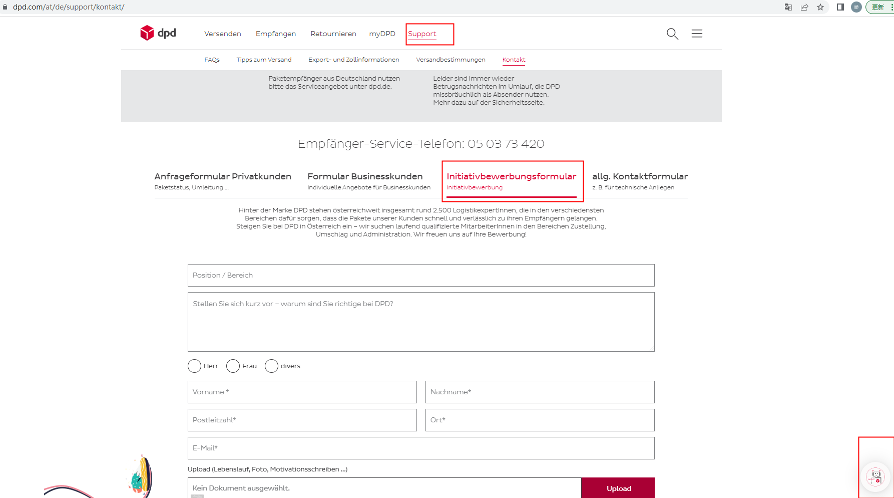Viewport: 894px width, 498px height.
Task: Click the translate page icon
Action: pos(788,7)
